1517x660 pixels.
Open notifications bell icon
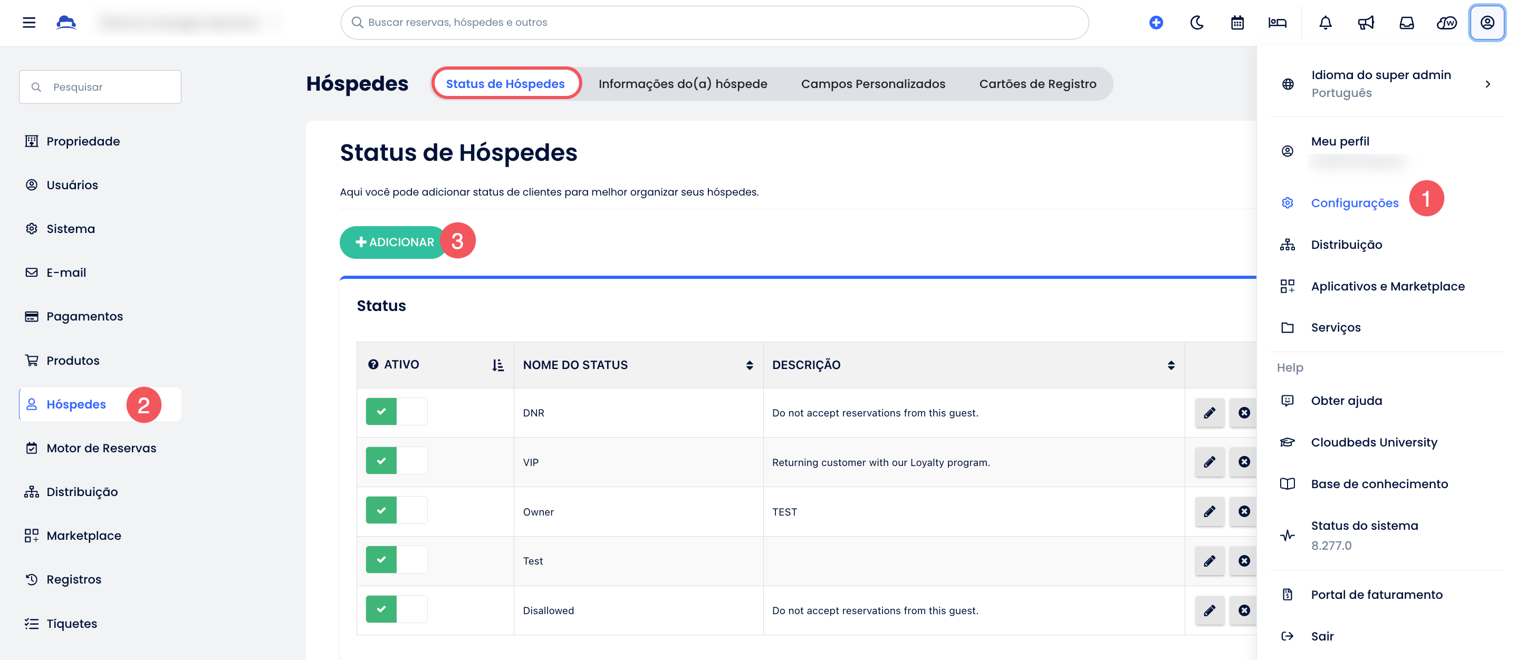[x=1325, y=22]
